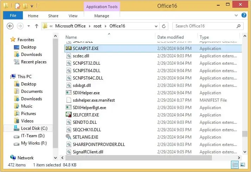Refresh the Office16 folder view
The image size is (251, 172).
coord(164,26)
